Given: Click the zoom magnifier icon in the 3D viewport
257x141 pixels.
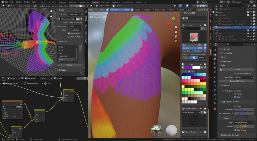Looking at the screenshot, I should click(x=176, y=27).
